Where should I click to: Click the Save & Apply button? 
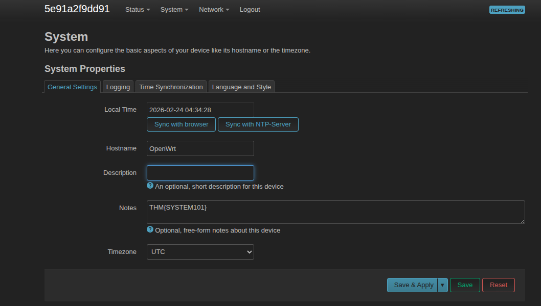(413, 285)
